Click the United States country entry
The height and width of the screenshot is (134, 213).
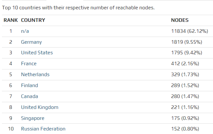click(37, 53)
